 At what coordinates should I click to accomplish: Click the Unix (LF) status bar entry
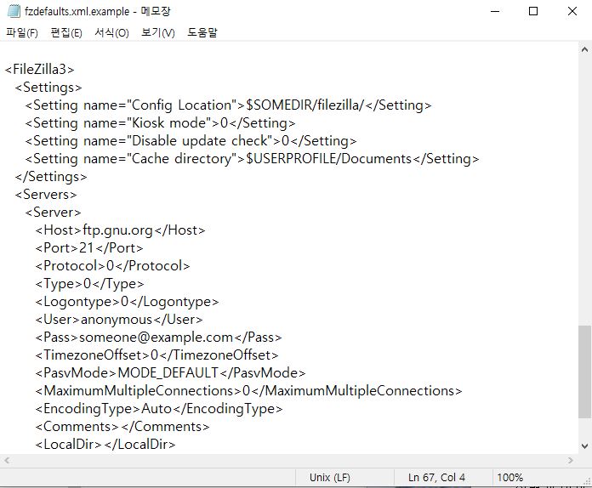[x=330, y=478]
